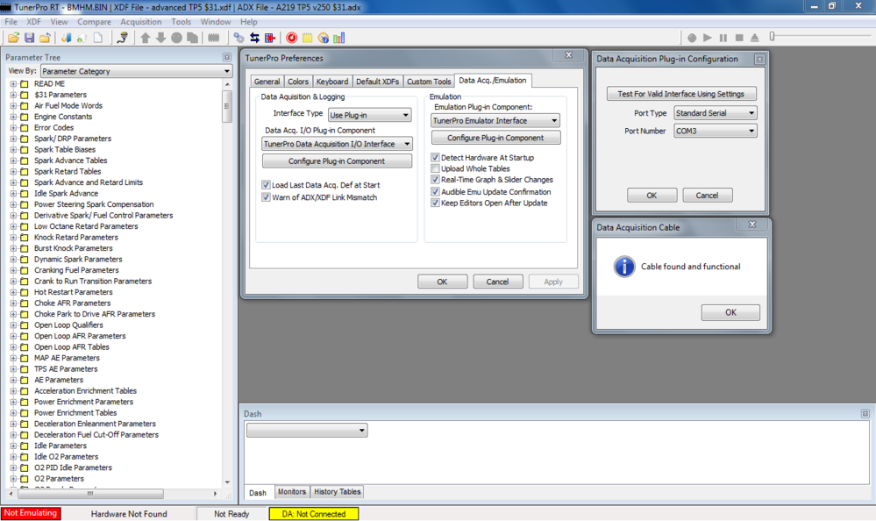Switch to the History Tables tab
Viewport: 876px width, 521px height.
(337, 492)
